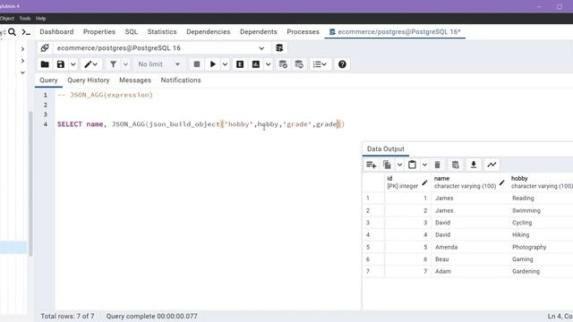Open the No limit rows dropdown
The height and width of the screenshot is (322, 573).
click(159, 64)
